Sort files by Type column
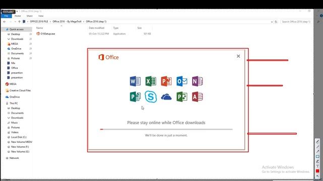Screen dimensions: 323x181 tap(116, 28)
